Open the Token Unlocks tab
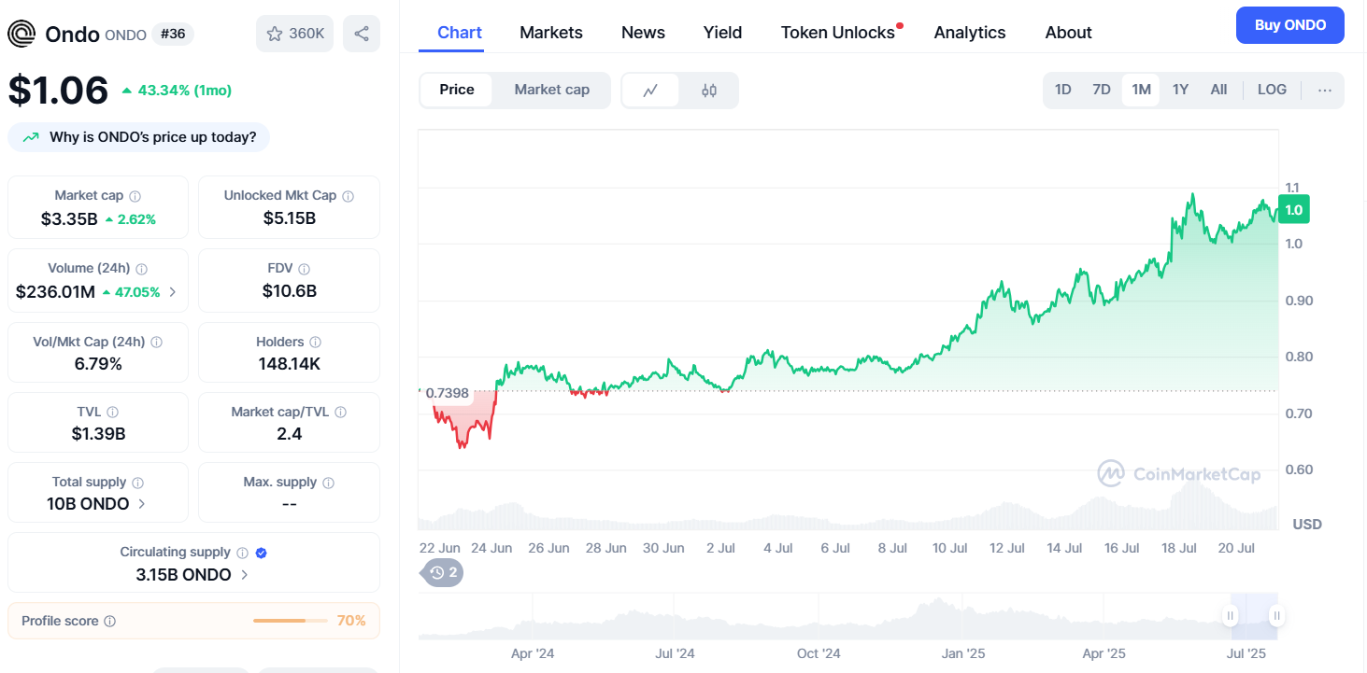The height and width of the screenshot is (673, 1367). pos(838,33)
